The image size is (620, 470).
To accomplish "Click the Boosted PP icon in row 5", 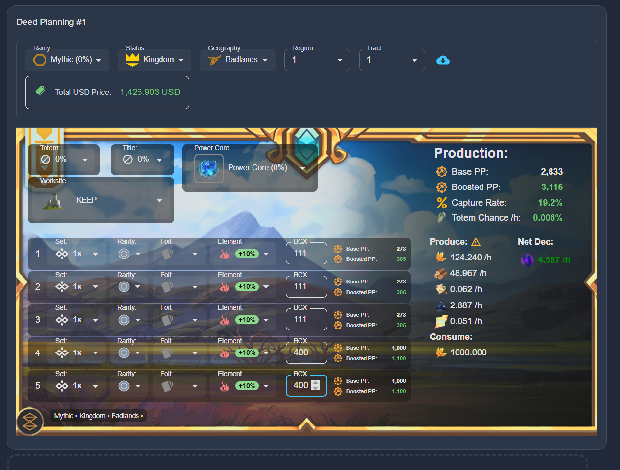I will coord(338,391).
